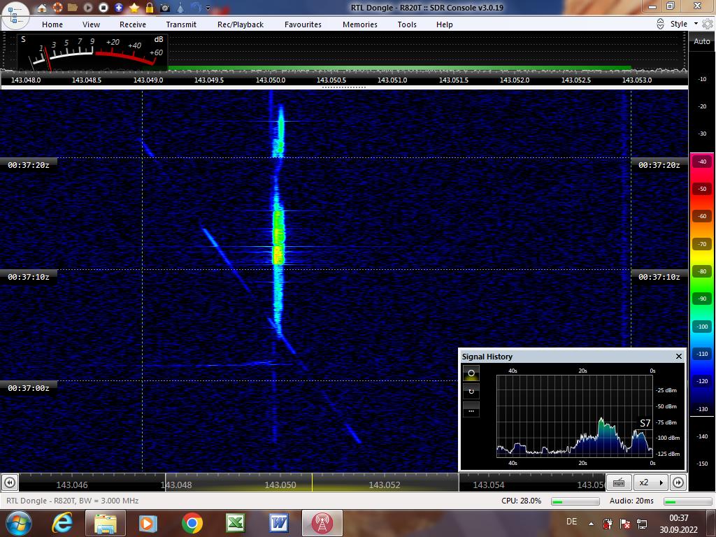Click the water drop waterfall icon
Viewport: 716px width, 537px height.
tap(180, 8)
